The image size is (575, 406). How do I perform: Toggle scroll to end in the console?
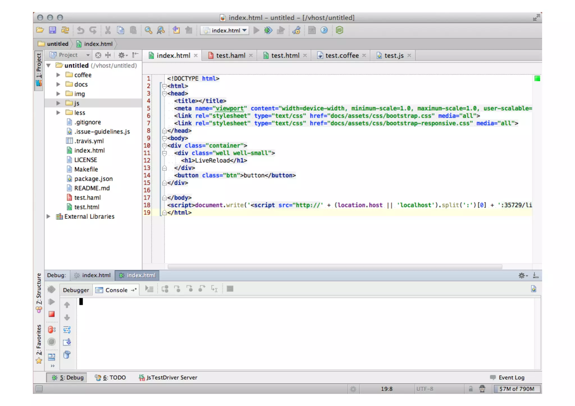(x=67, y=342)
